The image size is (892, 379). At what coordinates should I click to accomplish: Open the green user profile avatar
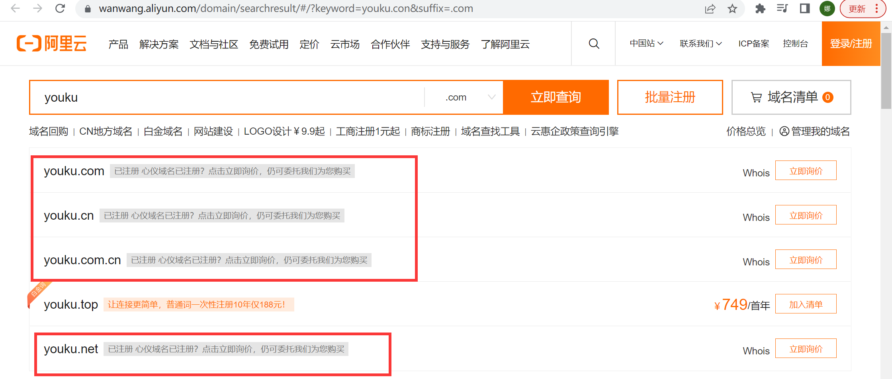point(827,9)
